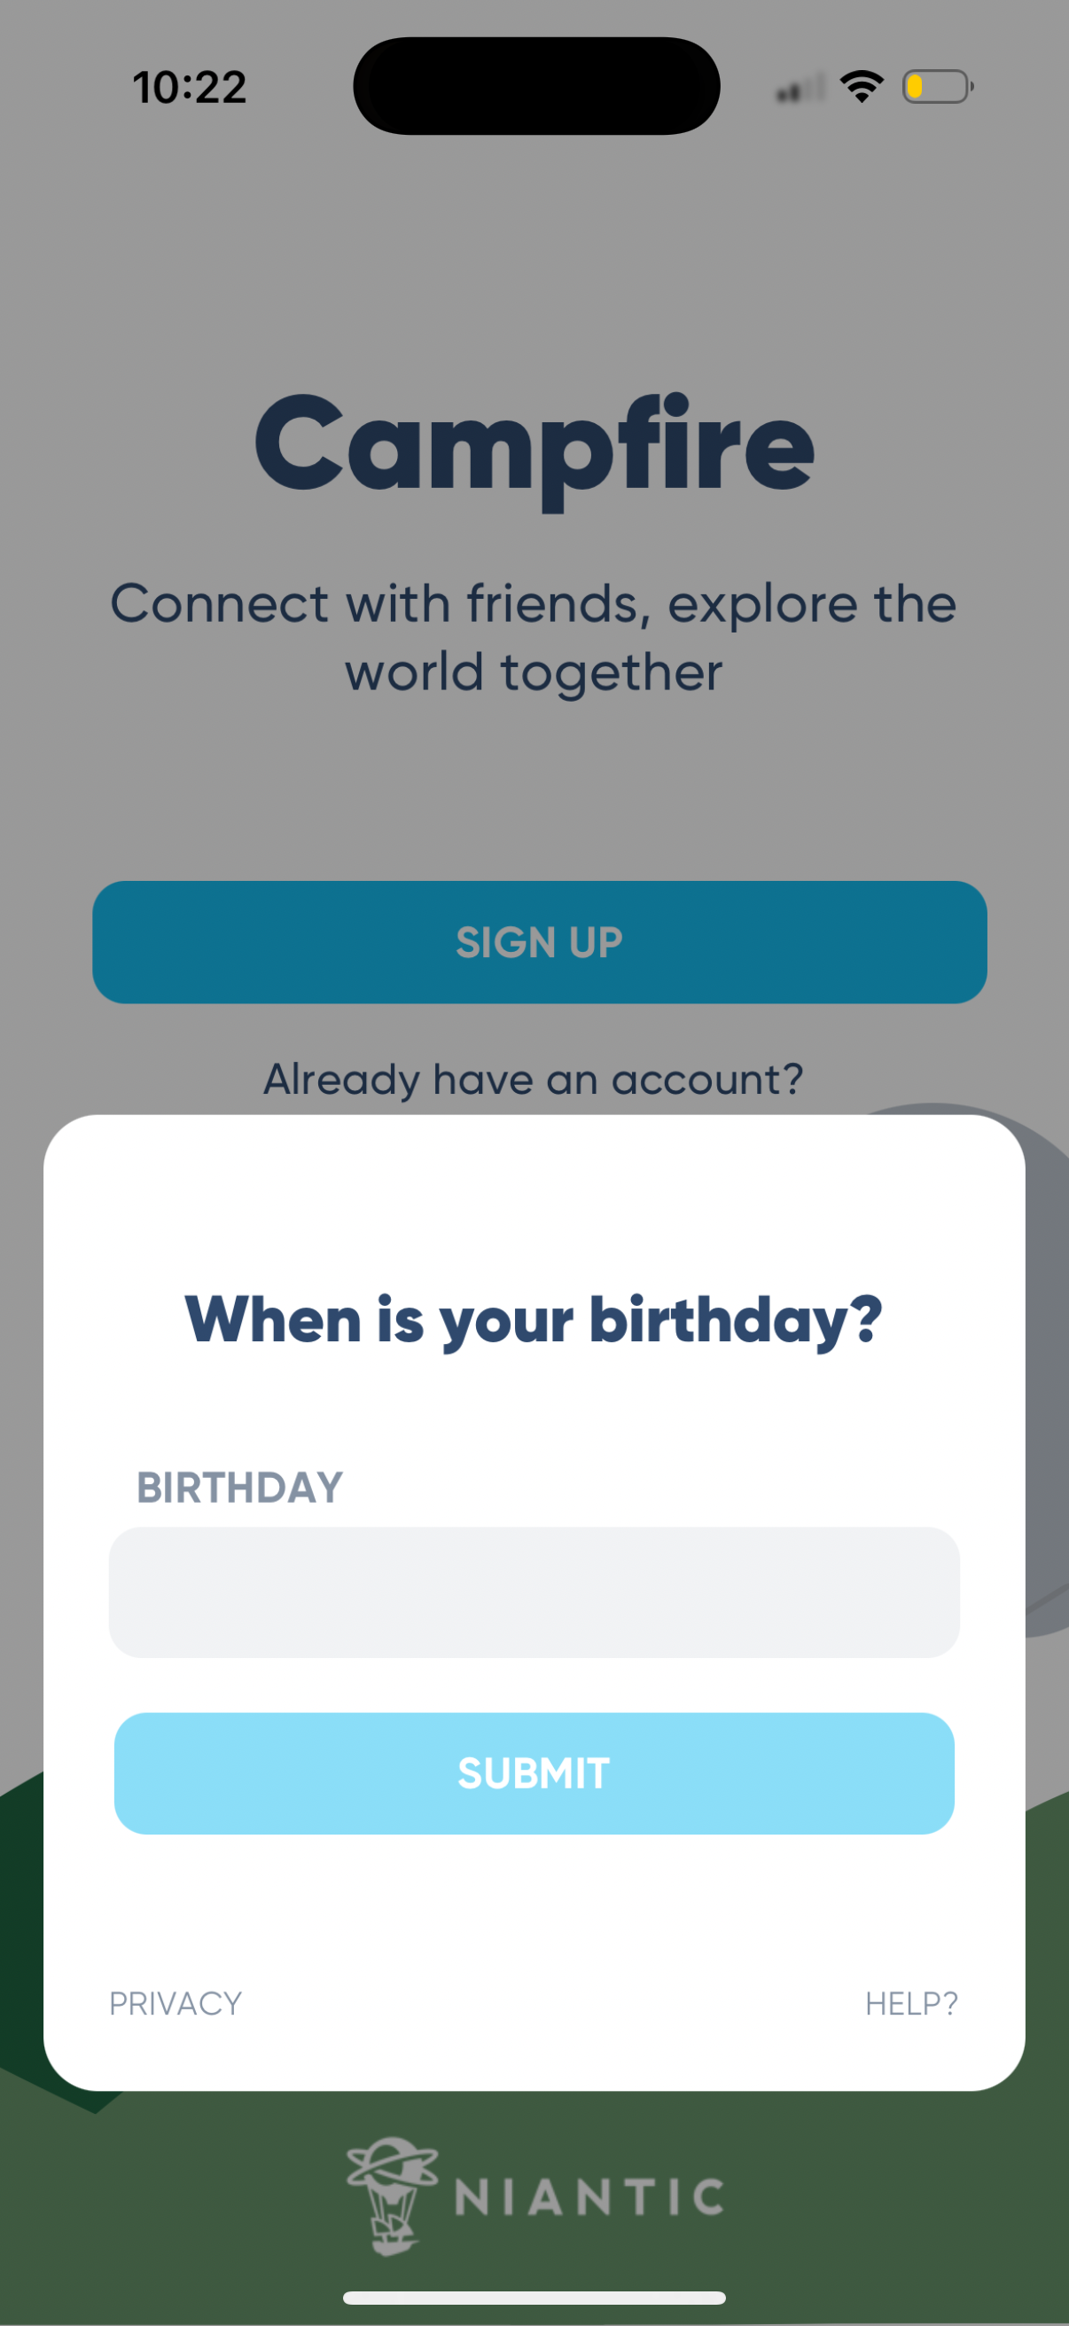Tap the "Connect with friends" tagline

click(534, 638)
